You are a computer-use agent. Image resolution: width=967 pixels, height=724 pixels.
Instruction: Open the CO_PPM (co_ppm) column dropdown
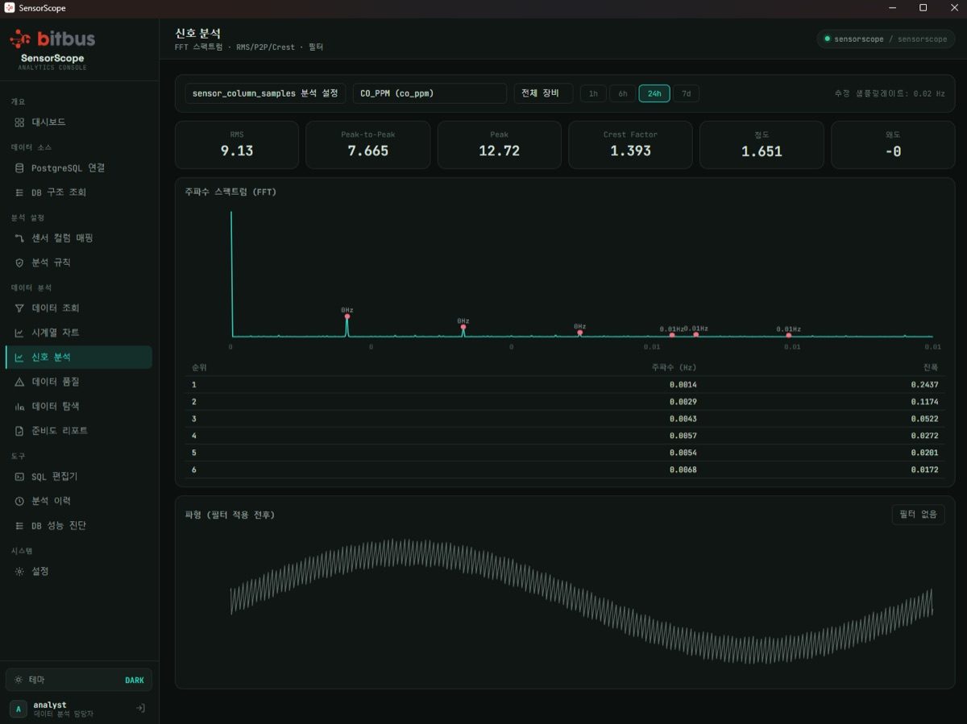pos(430,93)
